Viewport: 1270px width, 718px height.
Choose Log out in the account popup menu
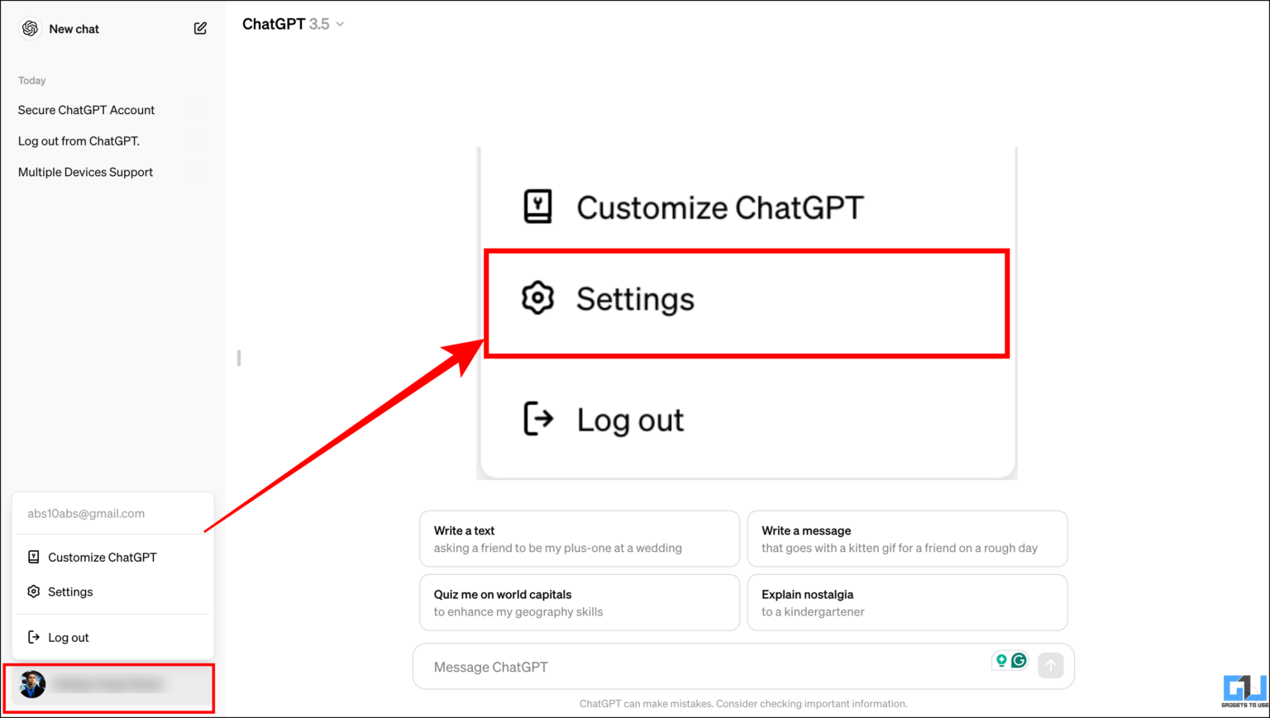point(112,637)
